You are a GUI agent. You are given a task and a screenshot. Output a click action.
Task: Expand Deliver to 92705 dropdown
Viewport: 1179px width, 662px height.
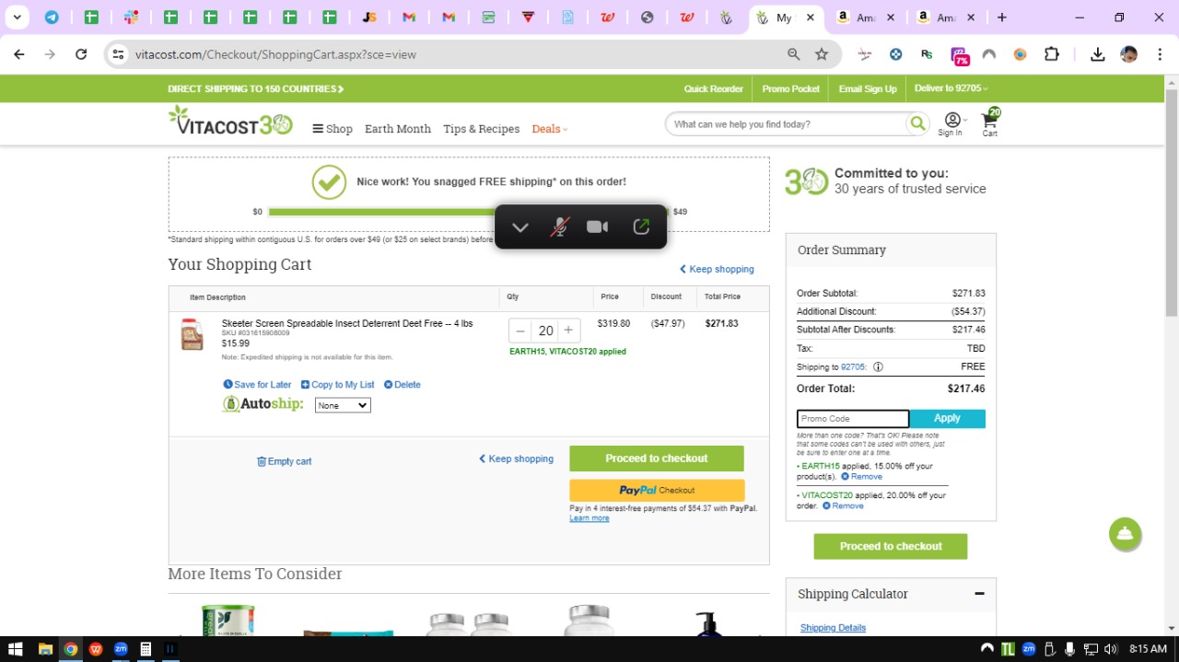(x=951, y=88)
